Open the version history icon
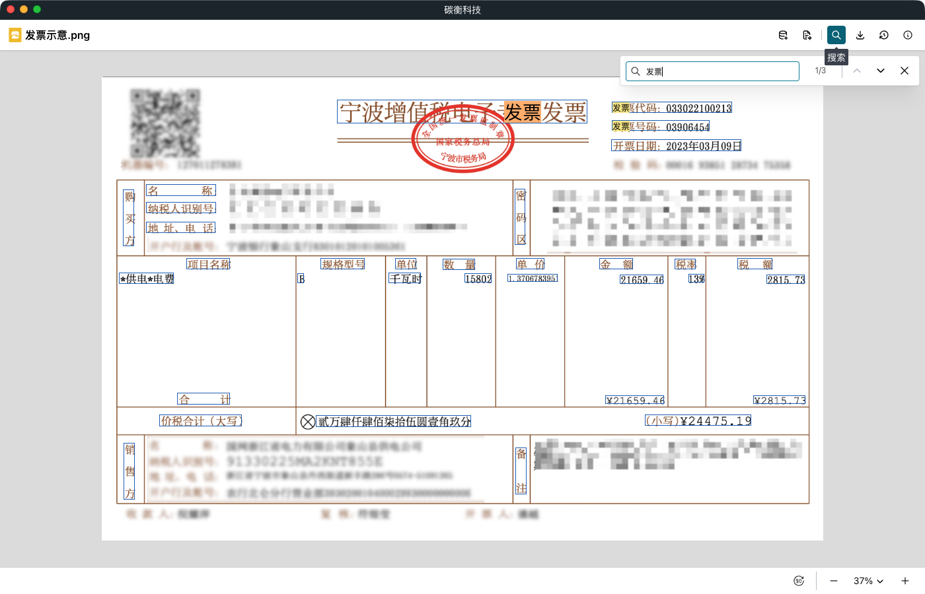Image resolution: width=925 pixels, height=594 pixels. click(x=884, y=35)
